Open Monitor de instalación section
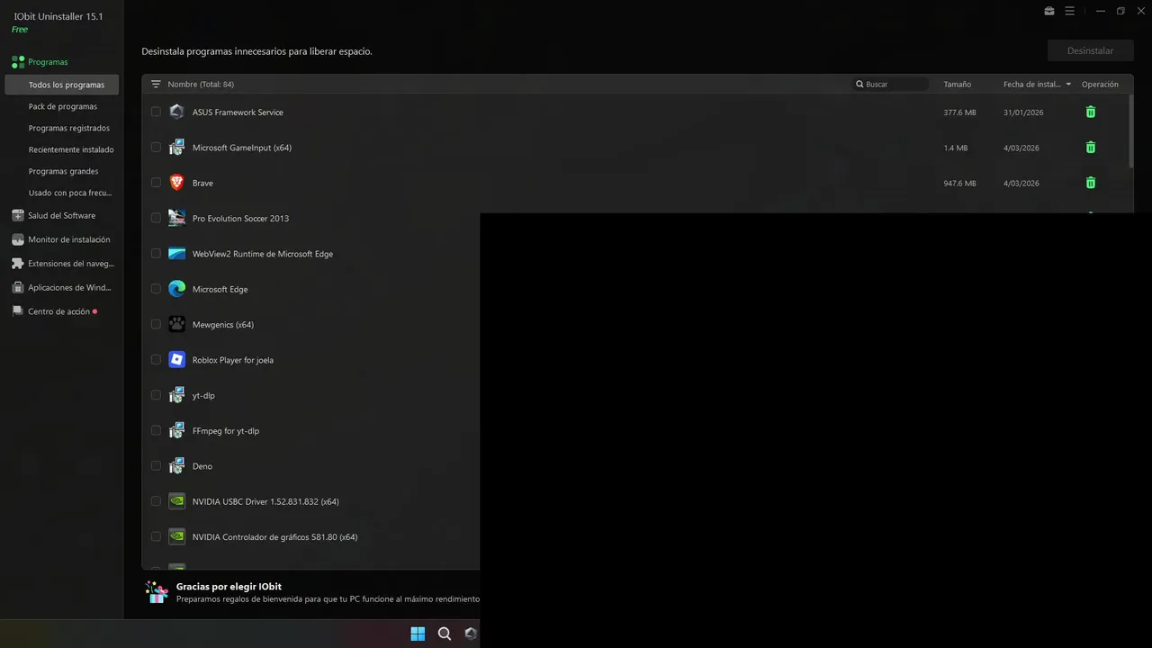This screenshot has width=1152, height=648. pos(61,239)
